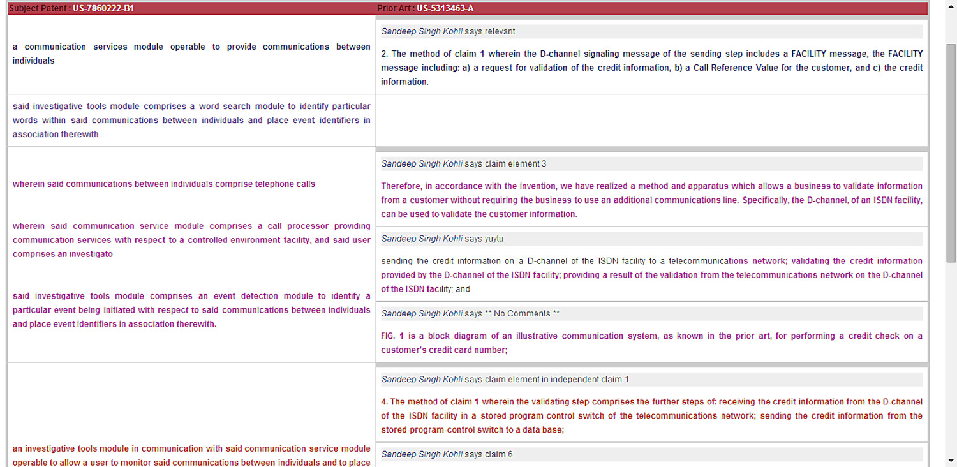The height and width of the screenshot is (467, 957).
Task: Click Prior Art US-5313463-A header
Action: [425, 8]
